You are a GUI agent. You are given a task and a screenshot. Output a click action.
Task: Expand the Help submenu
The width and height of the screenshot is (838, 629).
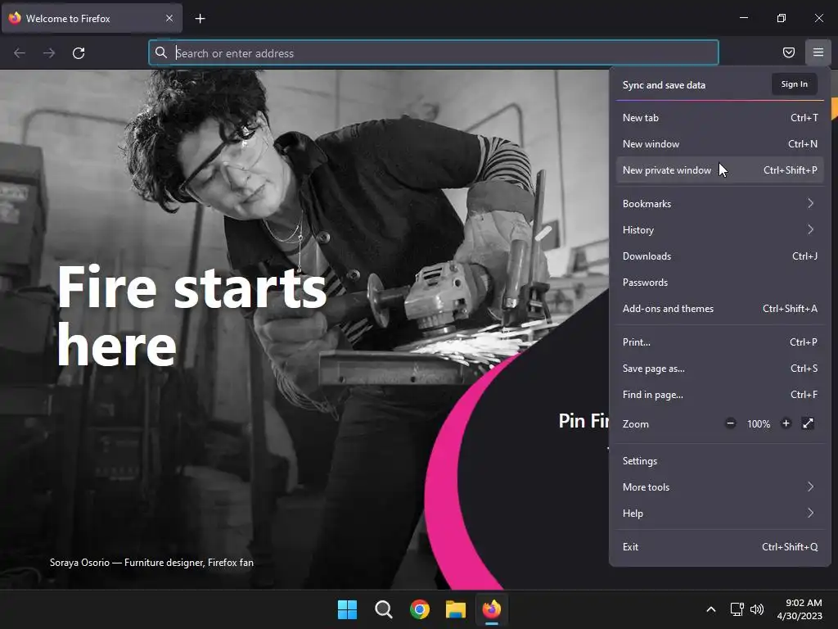pos(720,514)
